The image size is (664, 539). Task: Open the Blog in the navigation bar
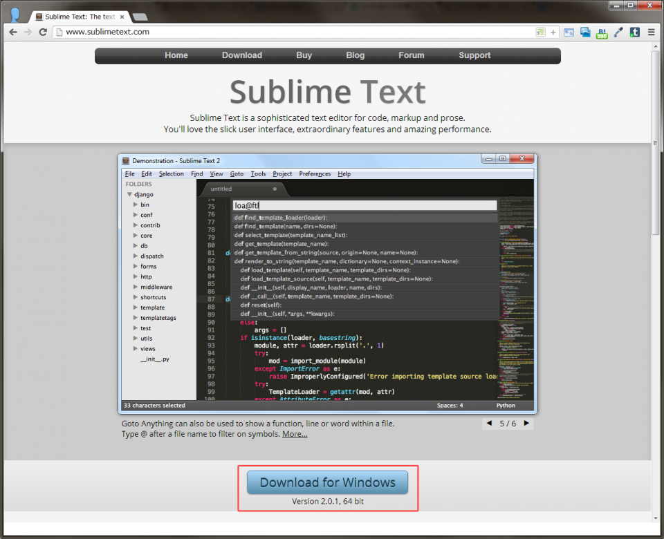355,55
